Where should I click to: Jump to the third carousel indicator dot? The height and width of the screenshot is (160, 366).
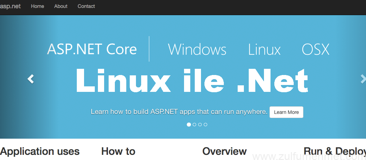200,125
